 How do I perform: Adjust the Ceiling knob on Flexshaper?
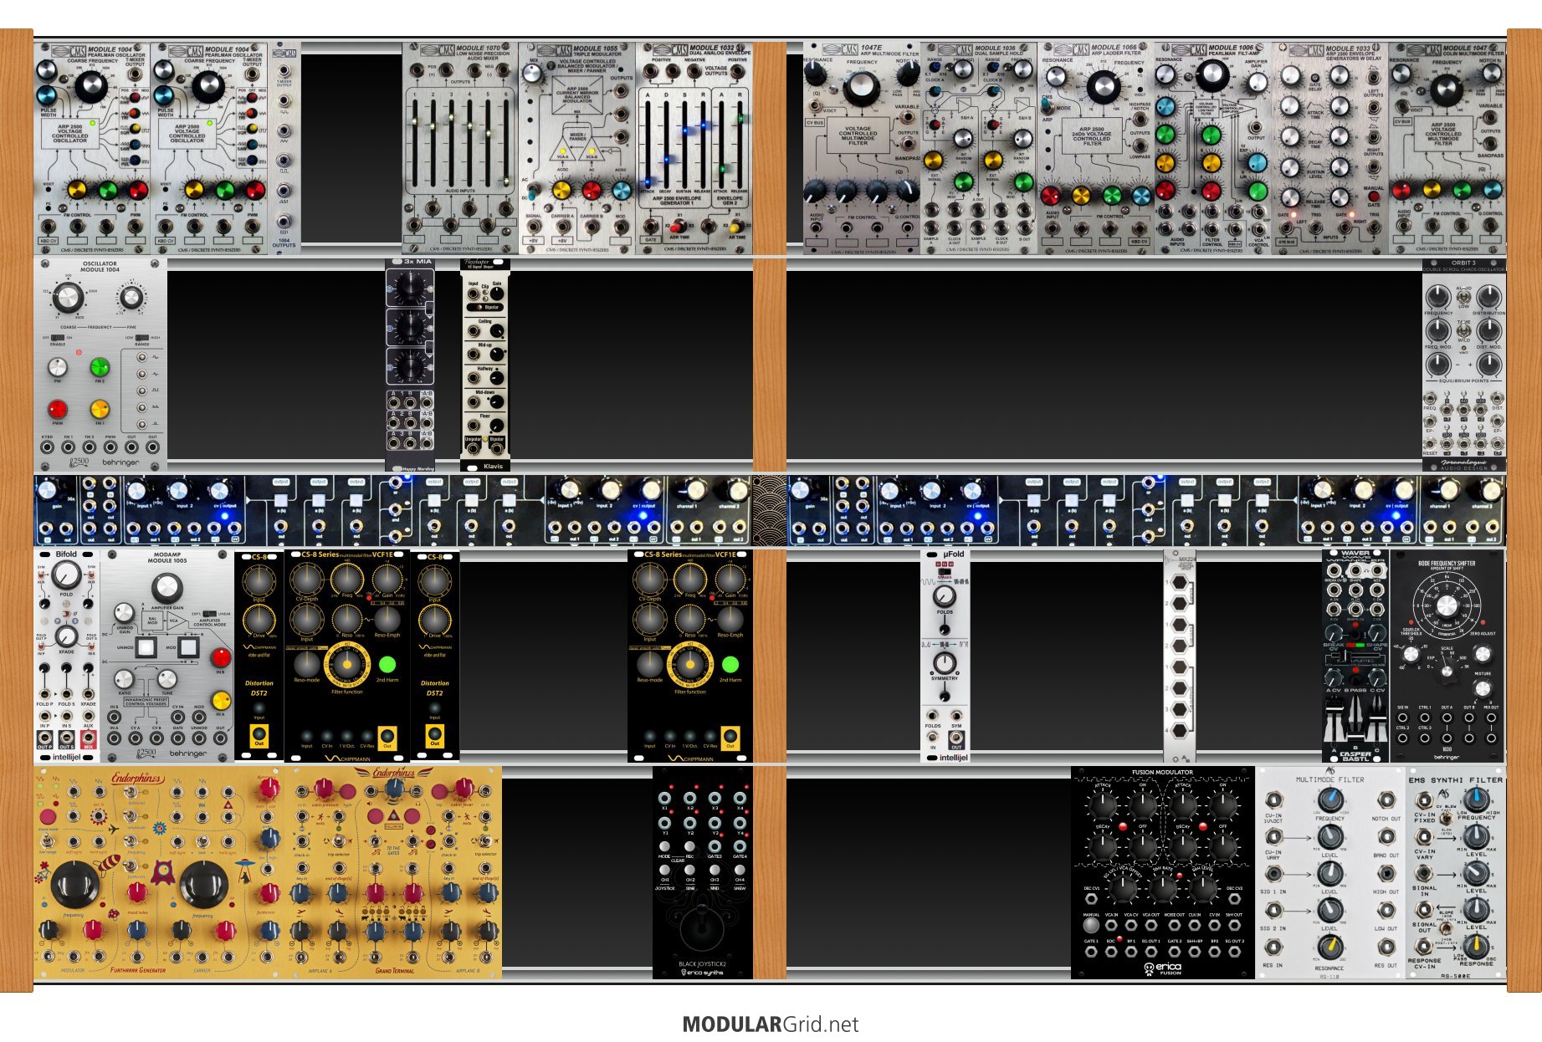497,331
